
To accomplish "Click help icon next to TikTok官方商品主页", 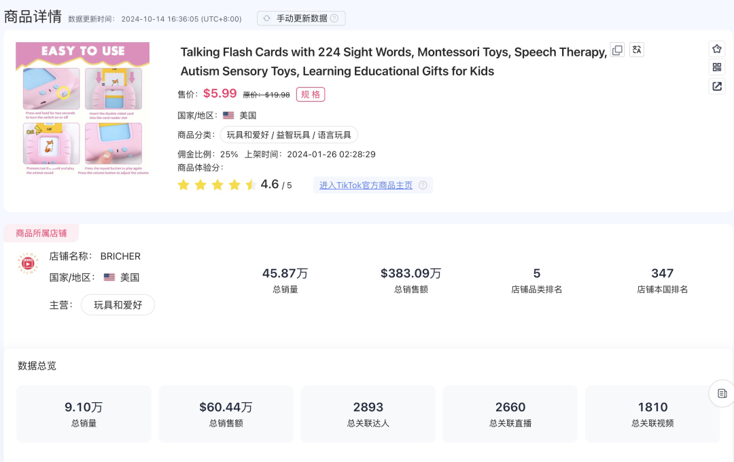I will tap(423, 185).
